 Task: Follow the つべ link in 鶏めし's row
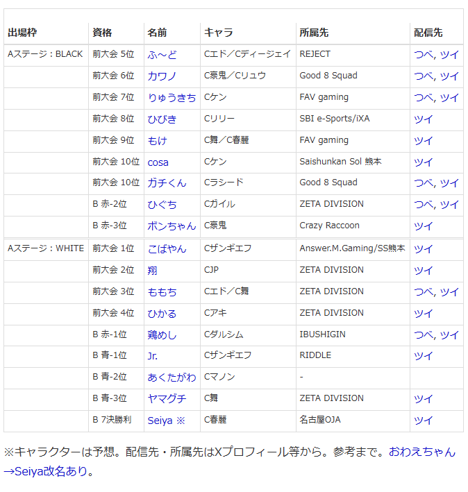[x=424, y=335]
